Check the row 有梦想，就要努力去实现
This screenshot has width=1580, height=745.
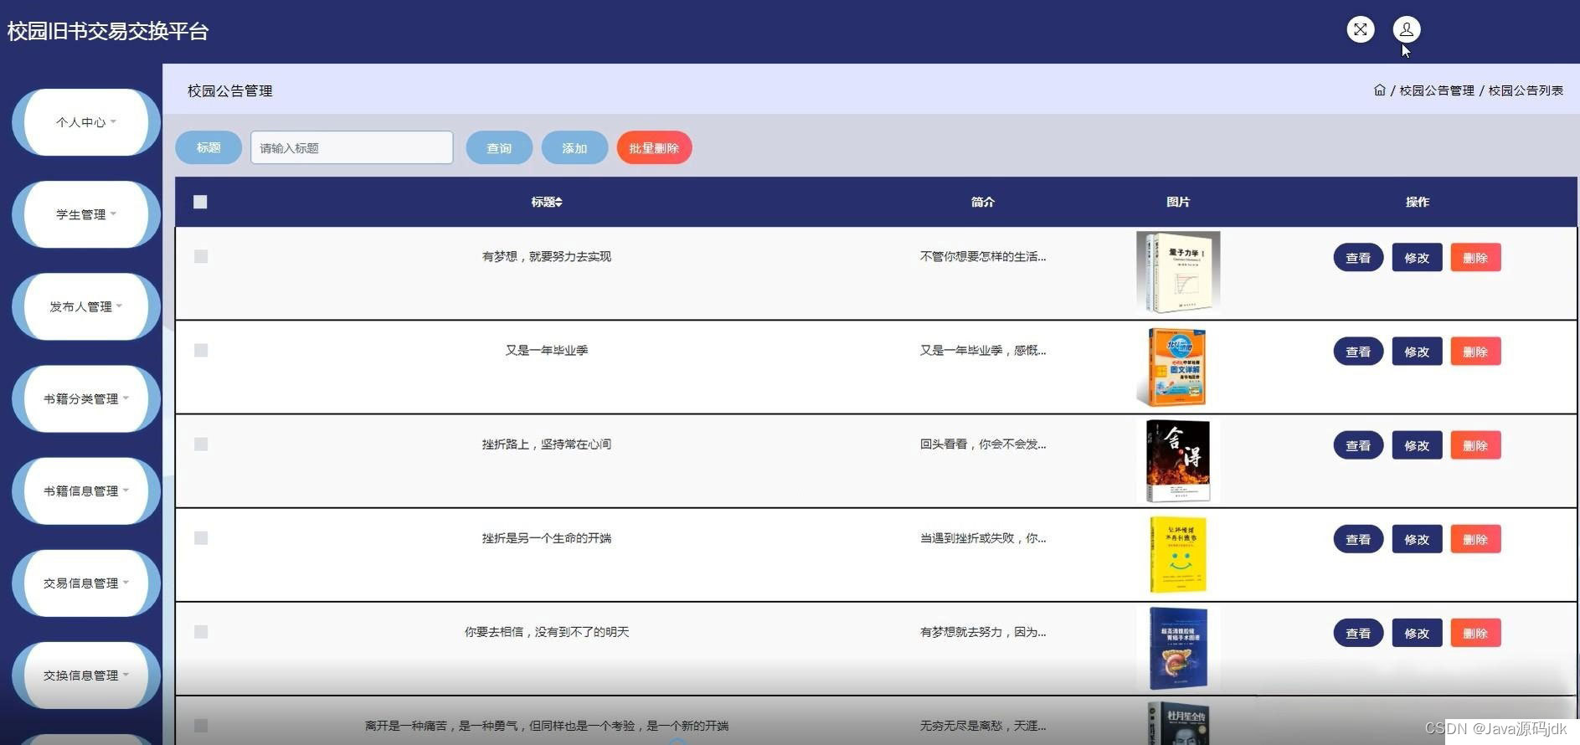point(201,256)
